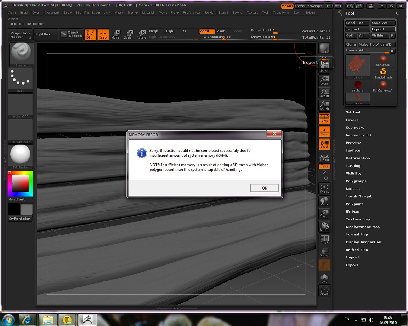Viewport: 408px width, 326px height.
Task: Open the Windows Start menu
Action: 8,320
